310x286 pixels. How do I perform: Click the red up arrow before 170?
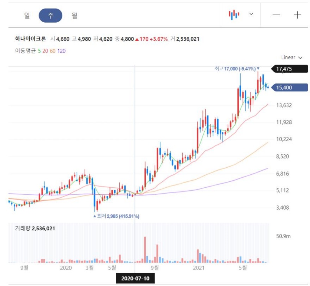click(x=137, y=39)
